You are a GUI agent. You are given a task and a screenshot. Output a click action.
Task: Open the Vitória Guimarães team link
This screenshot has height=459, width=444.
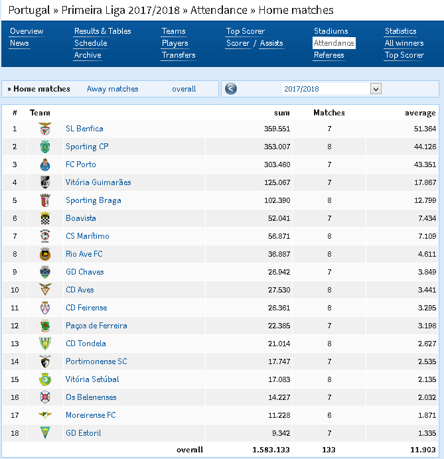[x=98, y=182]
